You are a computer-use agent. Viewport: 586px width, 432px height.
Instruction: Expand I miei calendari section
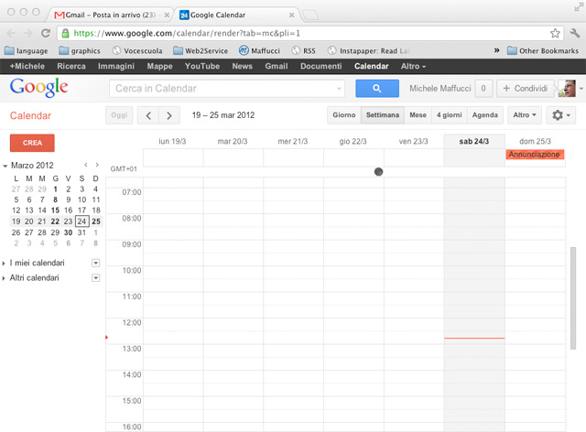[x=5, y=263]
